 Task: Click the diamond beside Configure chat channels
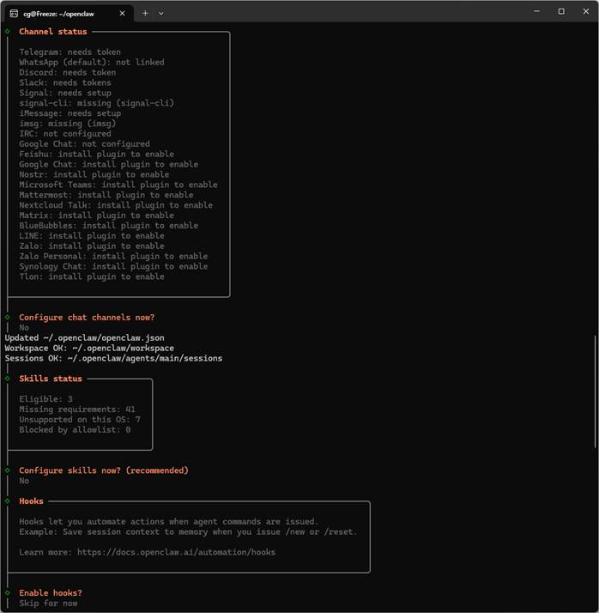click(x=8, y=318)
